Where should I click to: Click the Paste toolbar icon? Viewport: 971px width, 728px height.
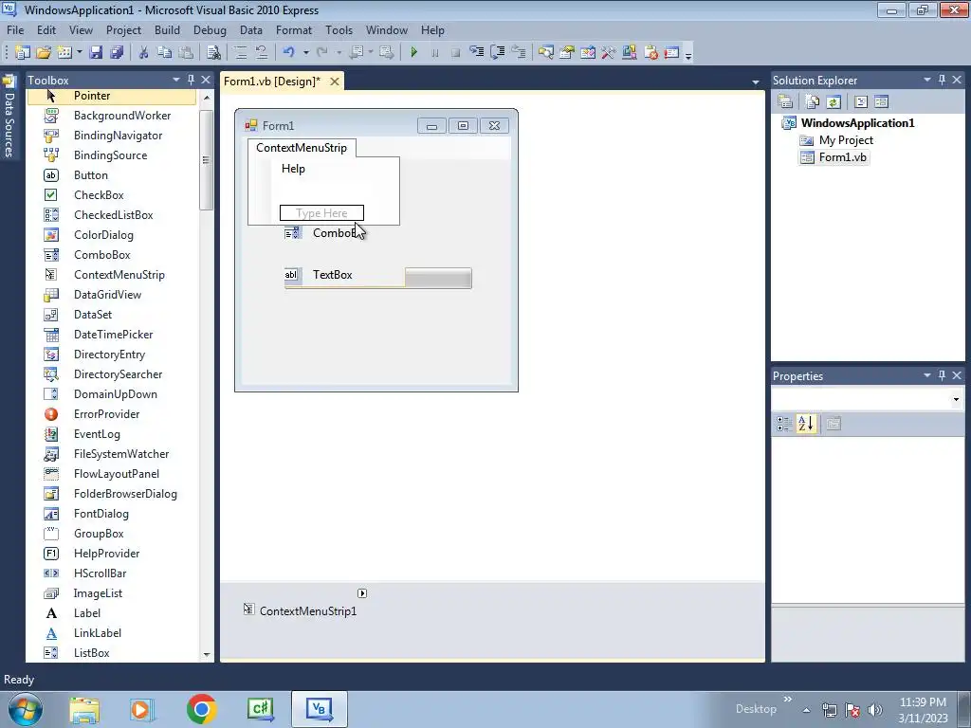pos(185,53)
